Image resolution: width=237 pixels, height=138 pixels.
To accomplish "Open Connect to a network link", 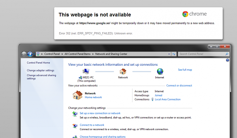I will tap(92, 125).
